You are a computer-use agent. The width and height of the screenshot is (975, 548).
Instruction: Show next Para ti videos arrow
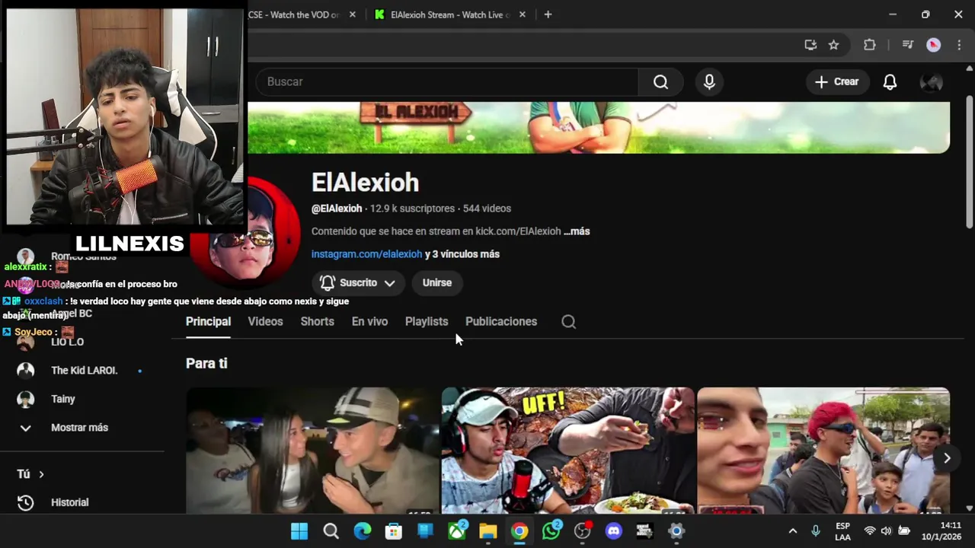click(x=947, y=457)
